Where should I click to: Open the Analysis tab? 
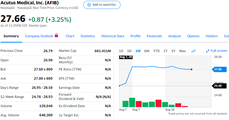[175, 36]
